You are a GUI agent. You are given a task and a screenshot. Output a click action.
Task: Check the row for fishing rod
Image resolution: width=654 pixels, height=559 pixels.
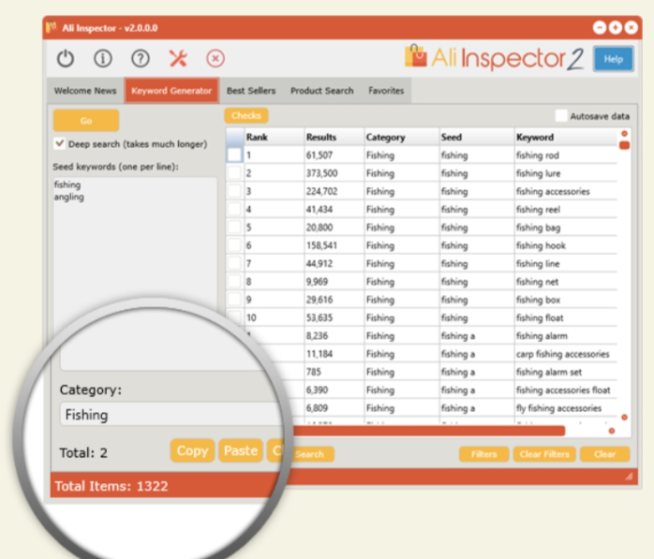pos(234,155)
